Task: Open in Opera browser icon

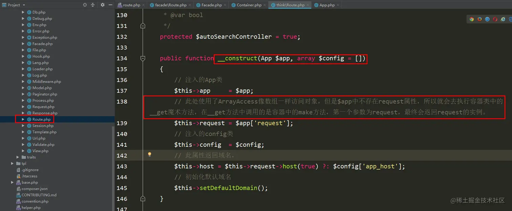Action: 495,19
